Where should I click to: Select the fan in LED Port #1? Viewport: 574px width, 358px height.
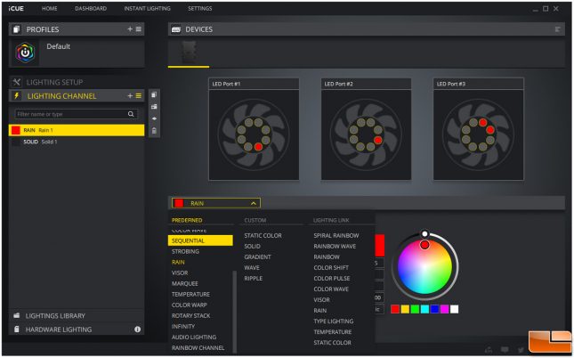click(x=254, y=134)
